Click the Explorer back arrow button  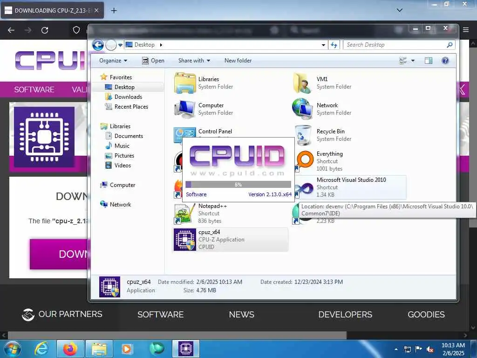pos(98,45)
